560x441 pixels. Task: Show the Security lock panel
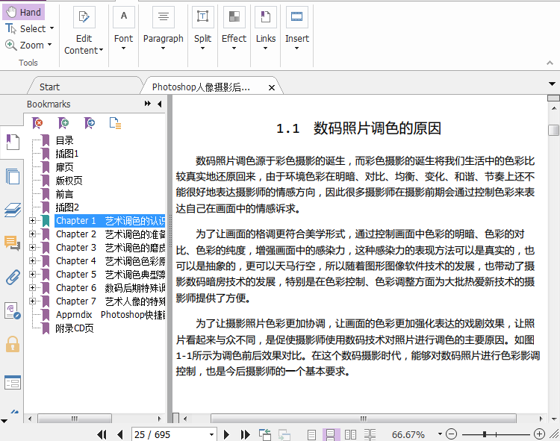click(x=12, y=344)
